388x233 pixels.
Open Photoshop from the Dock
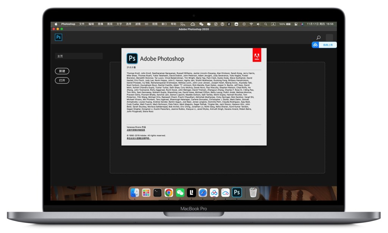click(237, 193)
